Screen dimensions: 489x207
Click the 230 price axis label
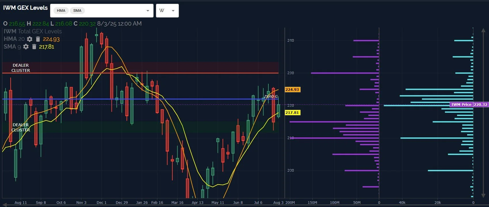291,73
